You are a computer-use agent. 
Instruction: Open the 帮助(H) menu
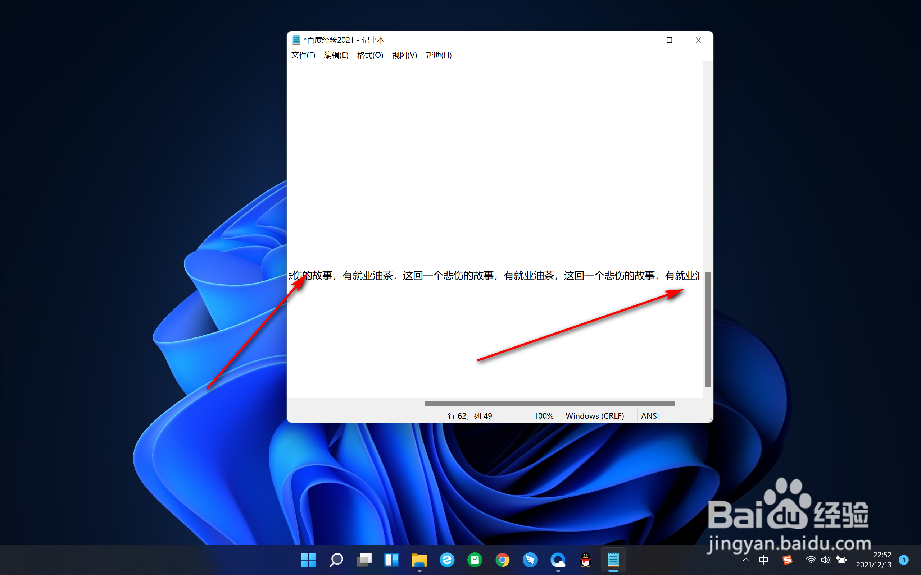(x=439, y=55)
